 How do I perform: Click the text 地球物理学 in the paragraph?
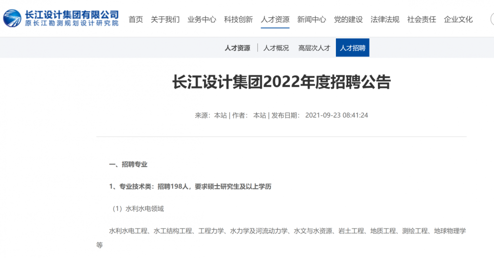[x=450, y=231]
